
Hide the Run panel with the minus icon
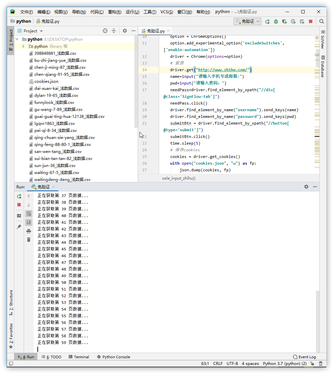tap(315, 187)
